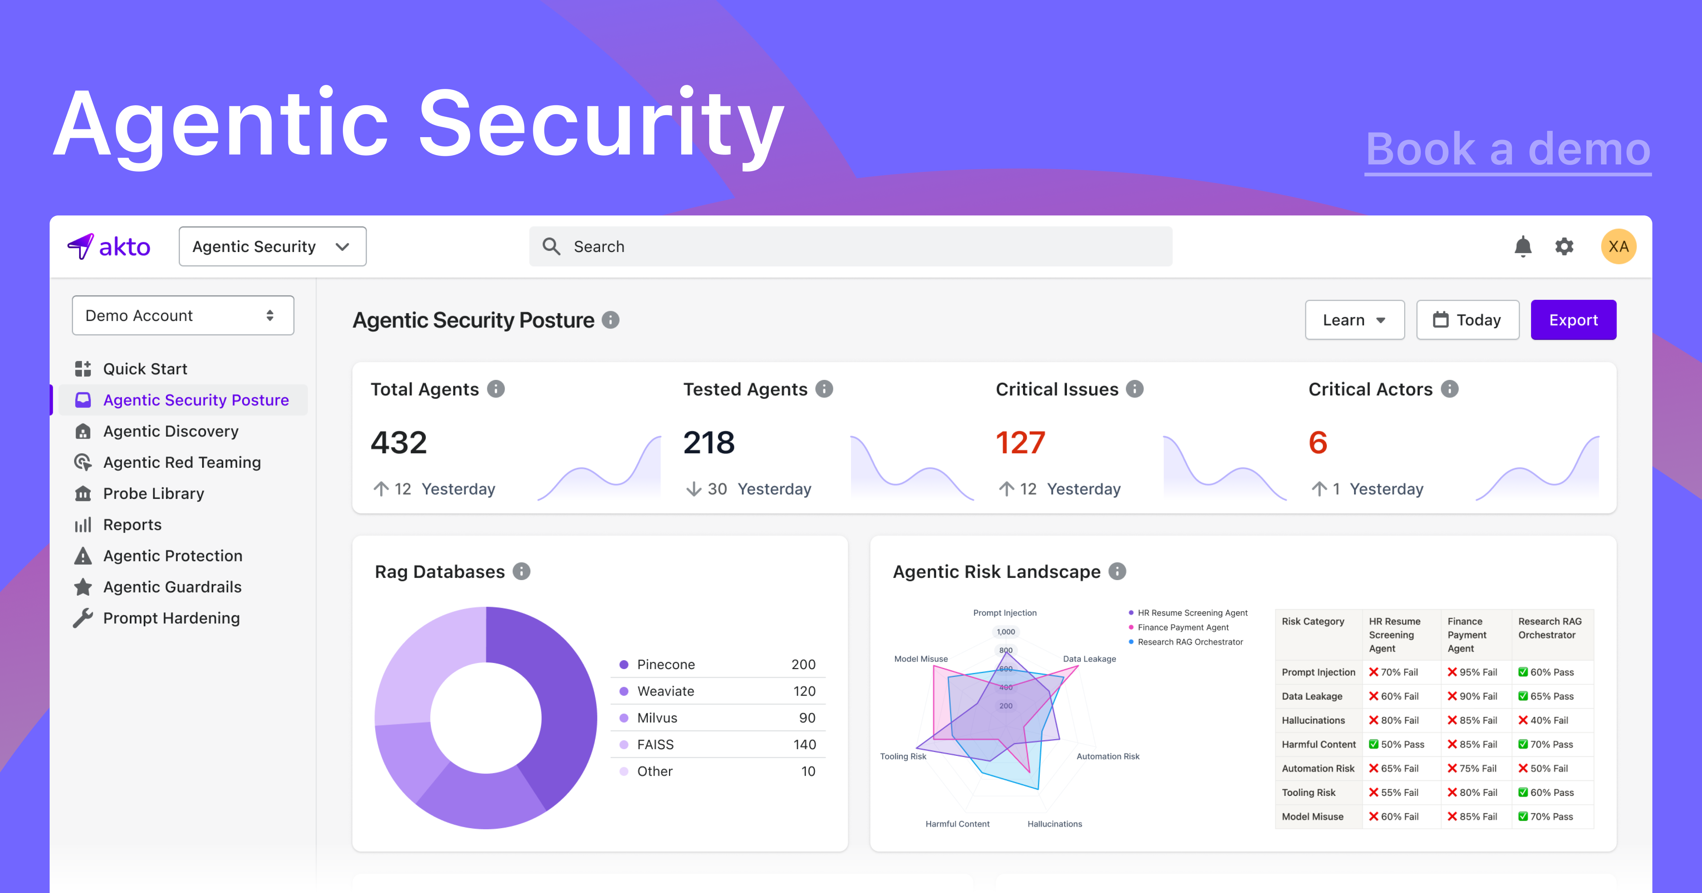Go to Probe Library menu item
Image resolution: width=1702 pixels, height=893 pixels.
pyautogui.click(x=153, y=493)
